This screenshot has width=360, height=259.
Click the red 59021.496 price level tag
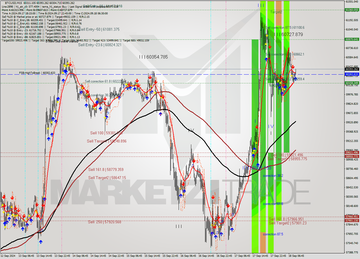[x=352, y=153]
